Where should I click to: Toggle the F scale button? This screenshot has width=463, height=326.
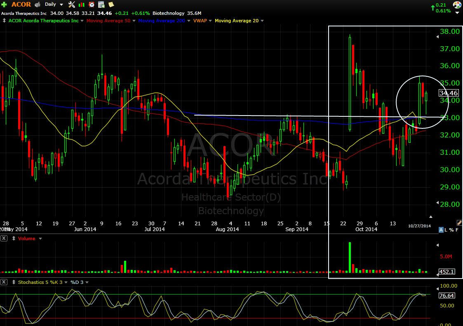coord(457,230)
